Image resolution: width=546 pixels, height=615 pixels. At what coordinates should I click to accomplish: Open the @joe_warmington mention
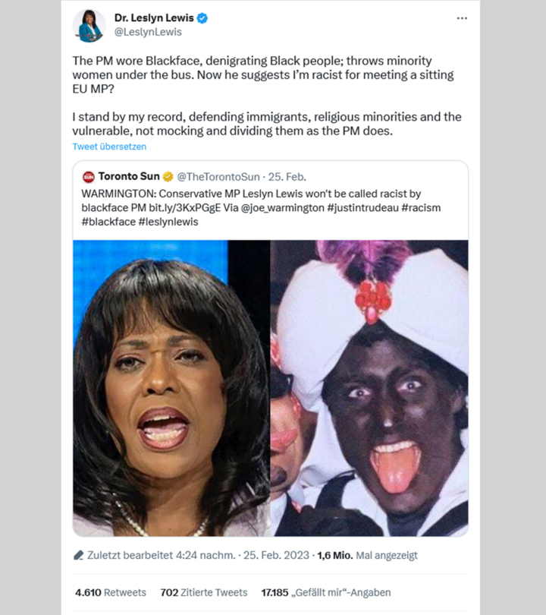[282, 208]
